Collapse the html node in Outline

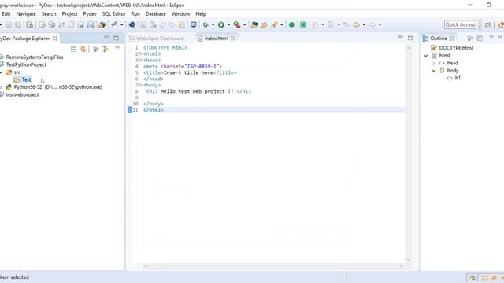click(x=426, y=56)
